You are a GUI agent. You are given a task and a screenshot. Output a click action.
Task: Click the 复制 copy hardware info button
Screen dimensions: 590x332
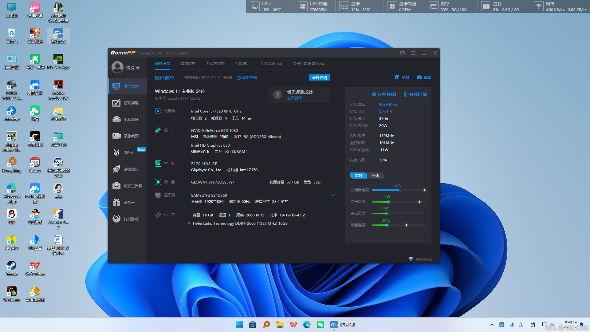click(x=402, y=77)
